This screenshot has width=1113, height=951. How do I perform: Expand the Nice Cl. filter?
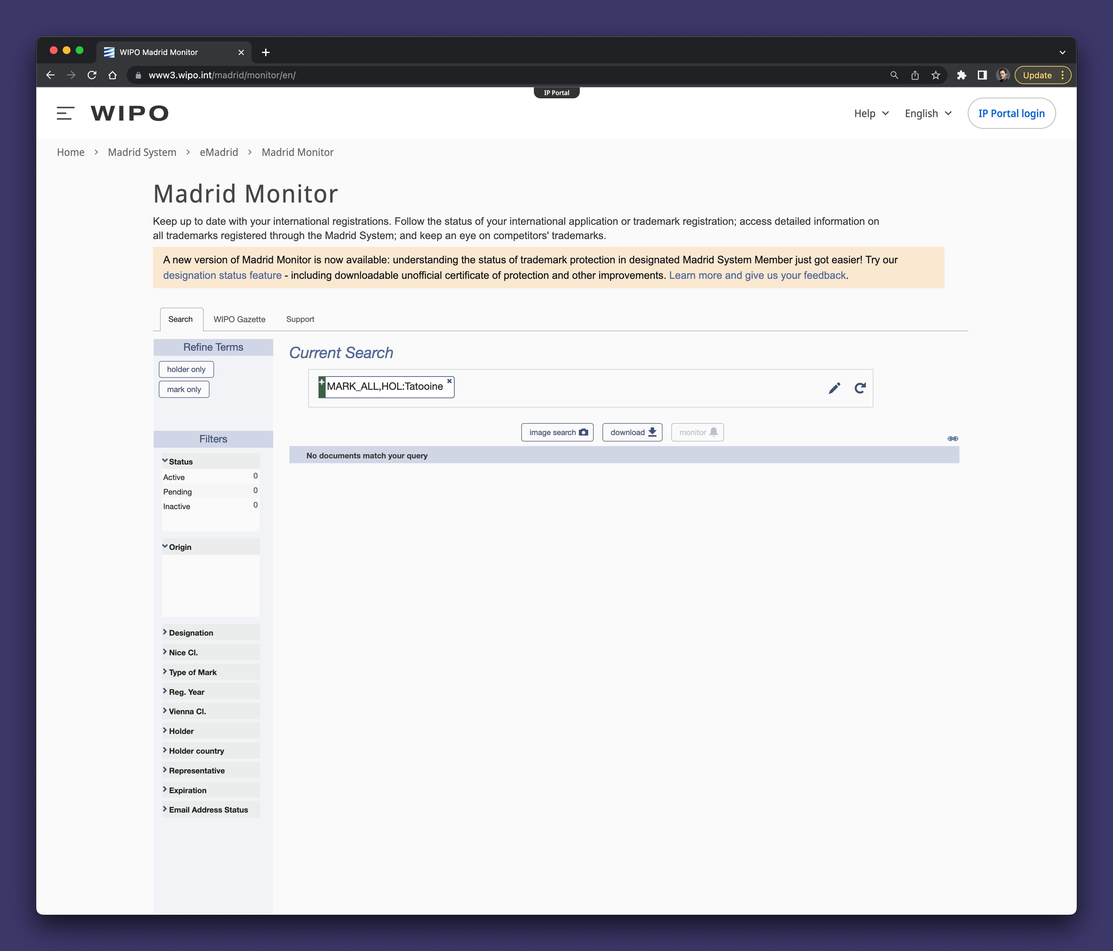pyautogui.click(x=211, y=652)
